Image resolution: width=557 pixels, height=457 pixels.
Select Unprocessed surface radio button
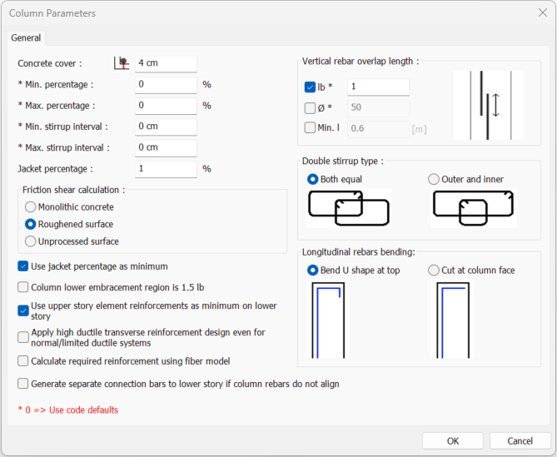coord(31,241)
